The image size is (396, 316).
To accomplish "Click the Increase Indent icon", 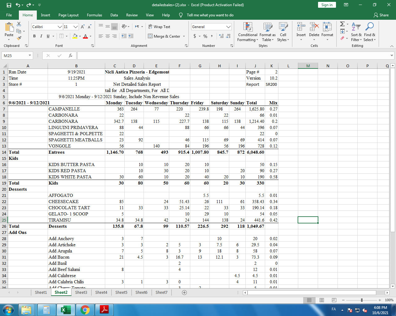I will pyautogui.click(x=131, y=36).
